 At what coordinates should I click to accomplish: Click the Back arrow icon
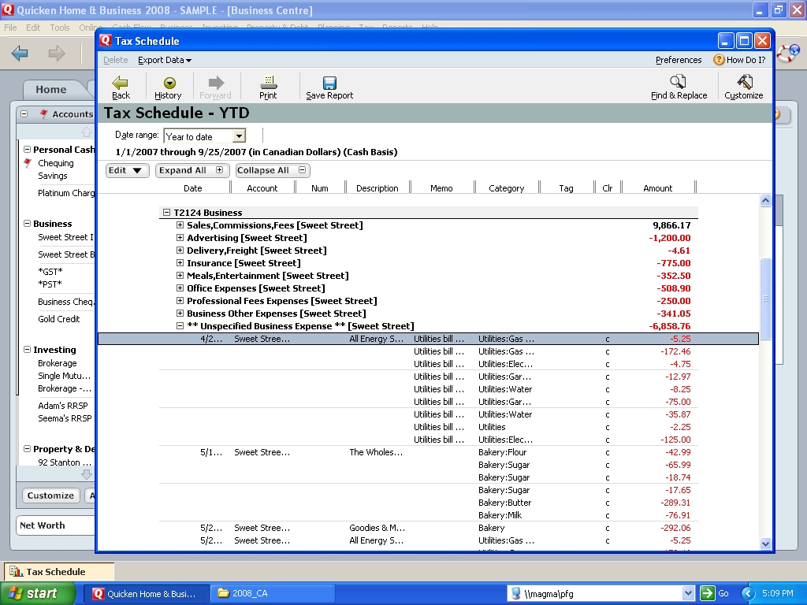coord(121,83)
